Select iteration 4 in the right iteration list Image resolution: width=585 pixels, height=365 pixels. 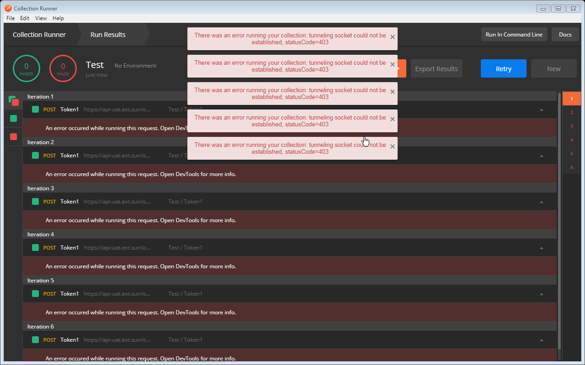click(571, 140)
